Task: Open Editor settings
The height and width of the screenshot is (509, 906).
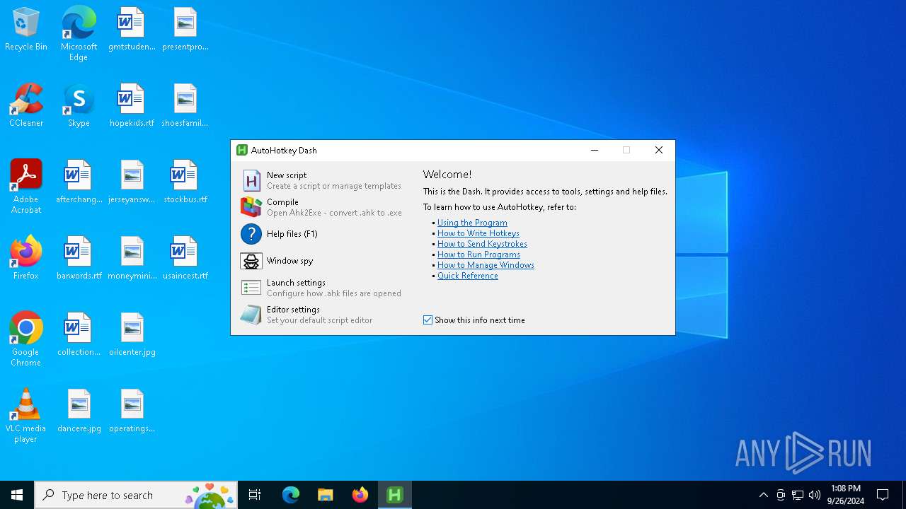Action: click(x=321, y=315)
